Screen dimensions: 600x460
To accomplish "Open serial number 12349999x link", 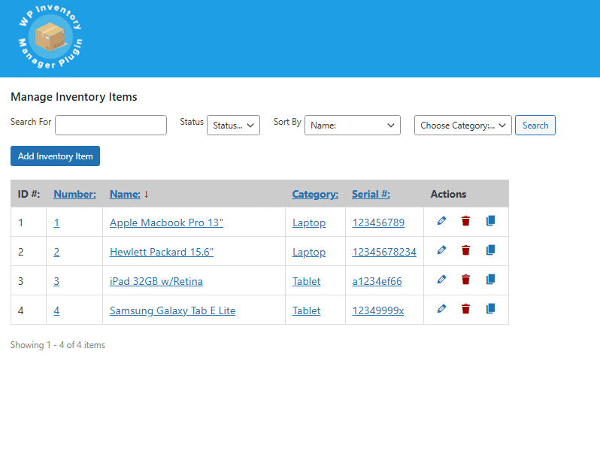I will click(378, 310).
